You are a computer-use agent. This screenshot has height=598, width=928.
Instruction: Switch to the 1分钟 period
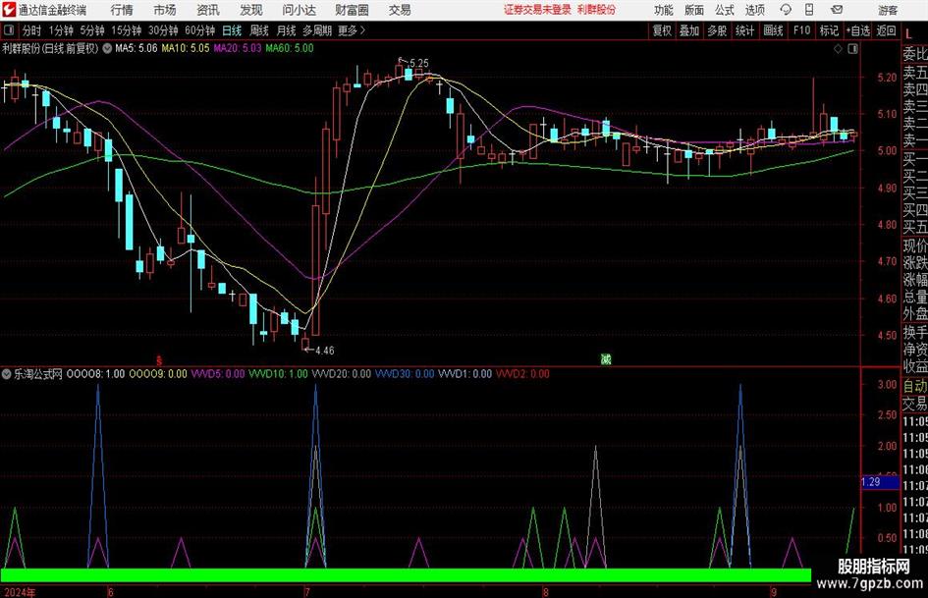click(x=60, y=30)
